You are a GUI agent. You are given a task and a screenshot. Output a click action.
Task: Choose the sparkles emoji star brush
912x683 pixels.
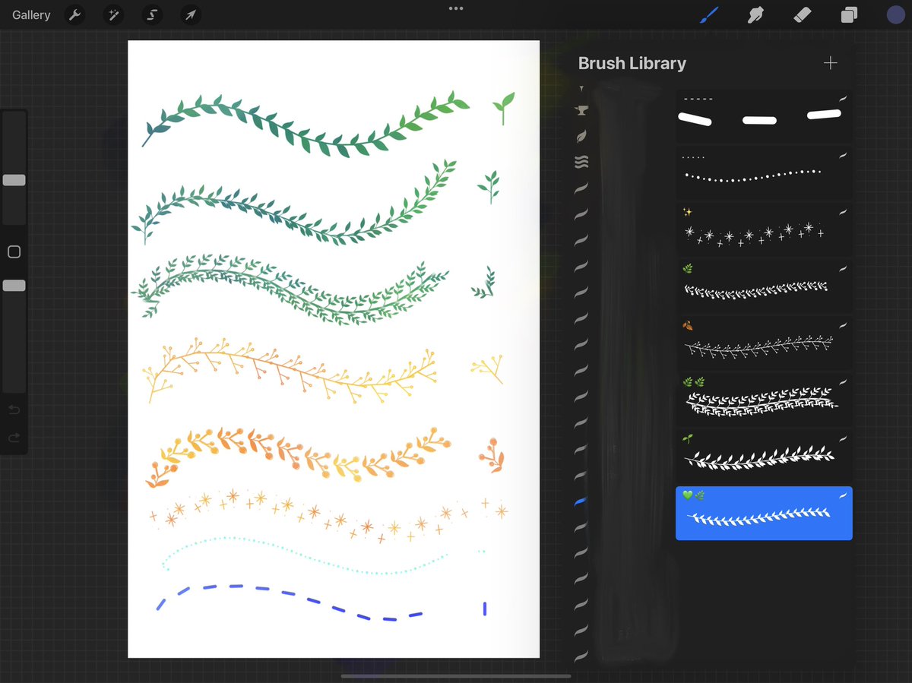pyautogui.click(x=764, y=230)
